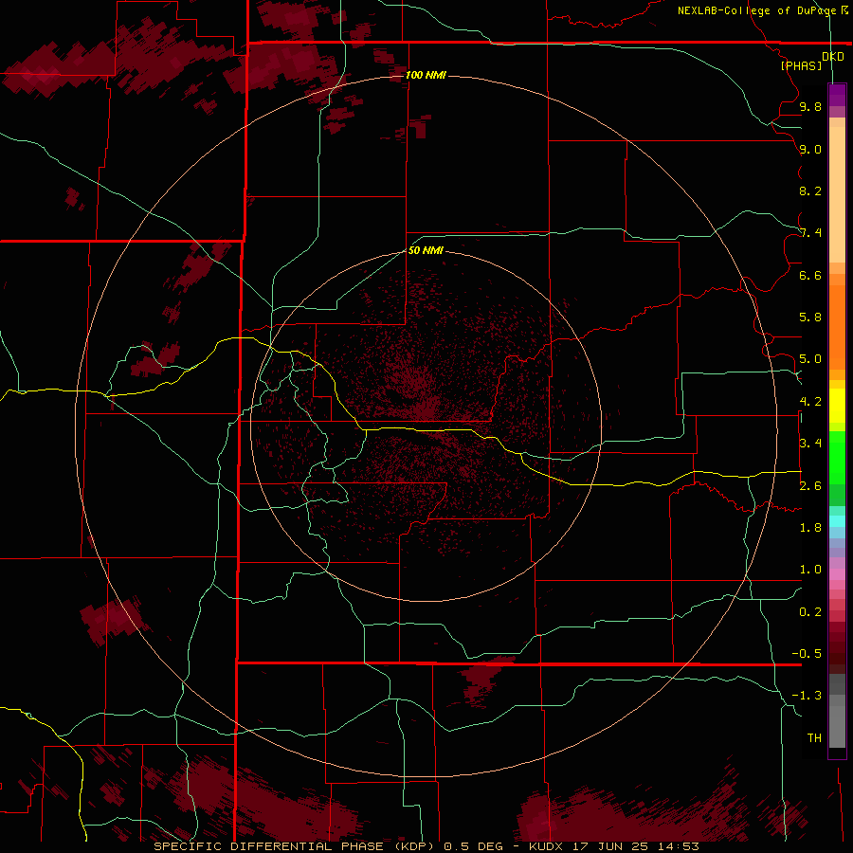Image resolution: width=853 pixels, height=853 pixels.
Task: Click the 1.8 scale value
Action: [810, 528]
